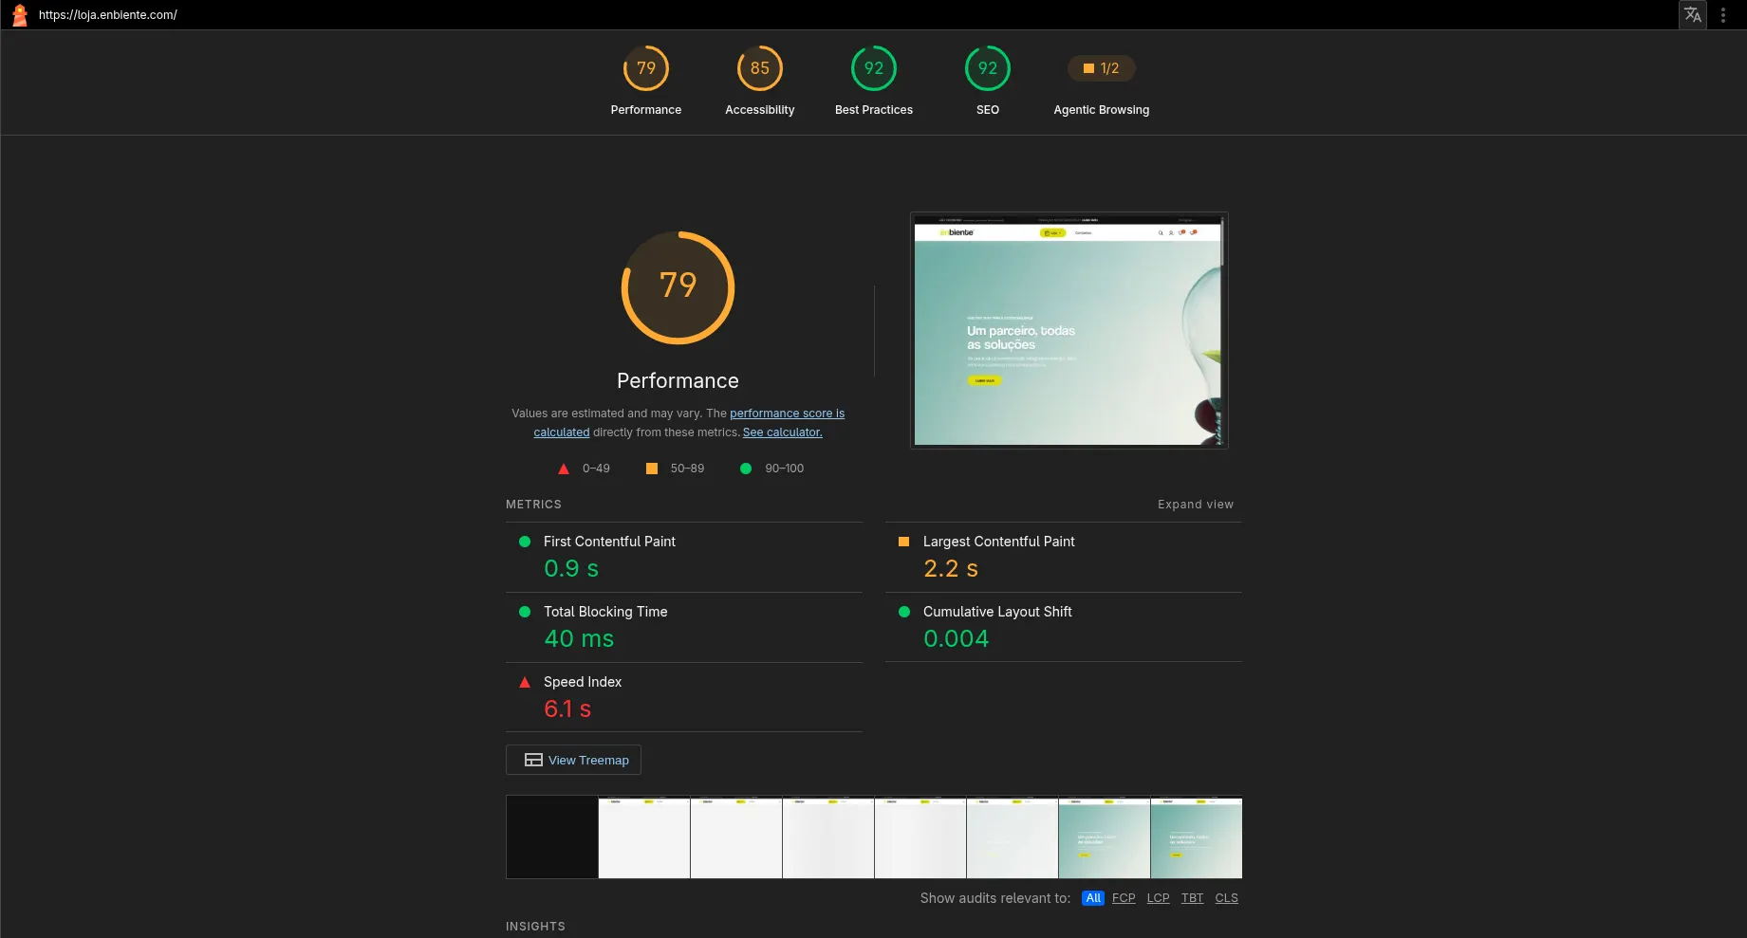Image resolution: width=1747 pixels, height=938 pixels.
Task: Jump to the Performance 79 gauge
Action: coord(646,82)
